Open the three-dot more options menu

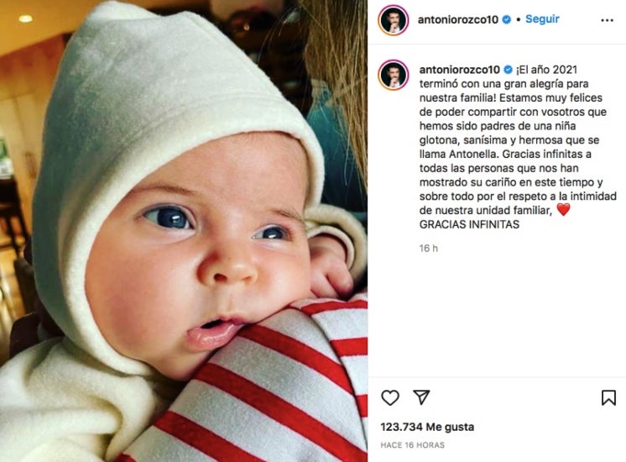tap(607, 20)
